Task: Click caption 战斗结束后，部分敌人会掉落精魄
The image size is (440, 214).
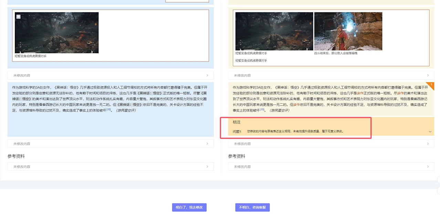Action: point(336,53)
